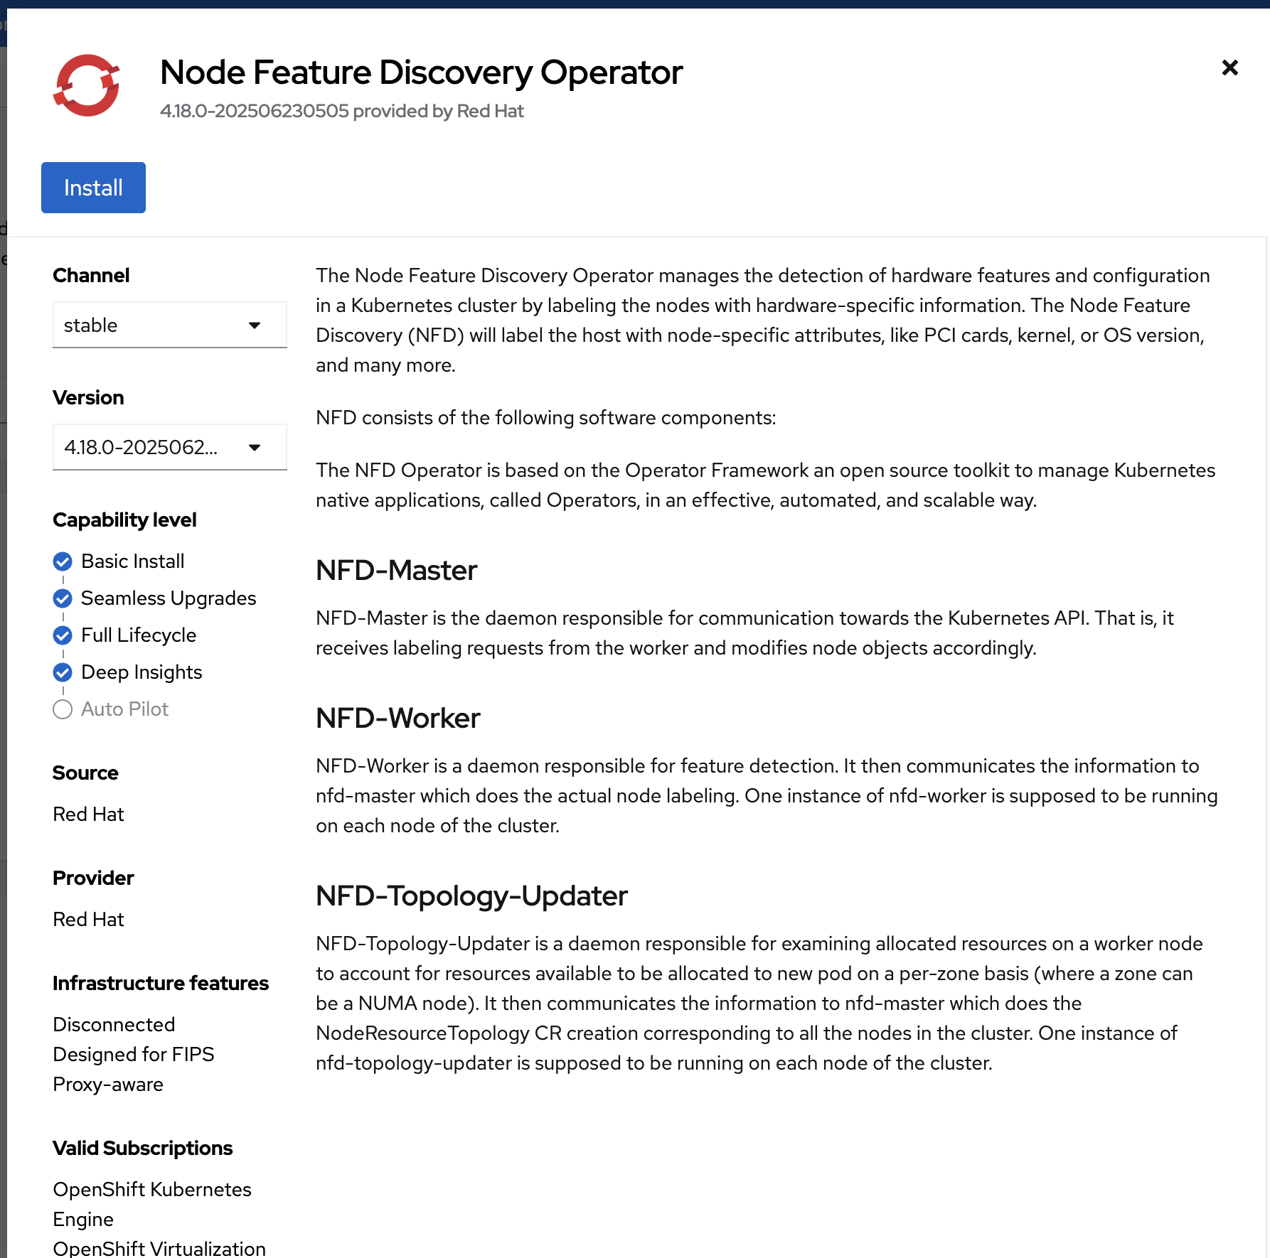
Task: Click the version text provided by Red Hat
Action: [341, 112]
